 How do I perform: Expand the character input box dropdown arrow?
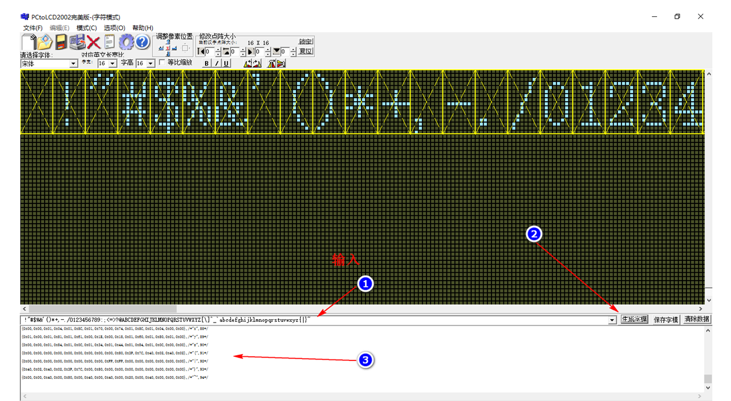pos(612,320)
